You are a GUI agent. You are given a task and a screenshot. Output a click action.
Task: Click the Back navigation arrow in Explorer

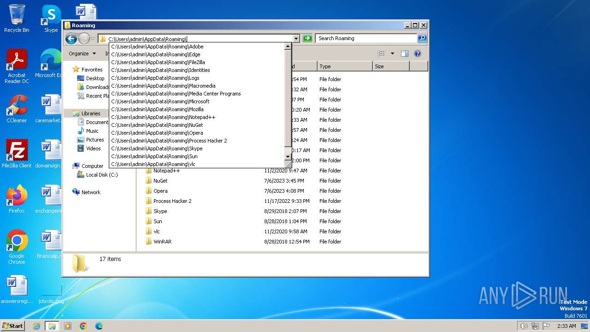tap(71, 39)
